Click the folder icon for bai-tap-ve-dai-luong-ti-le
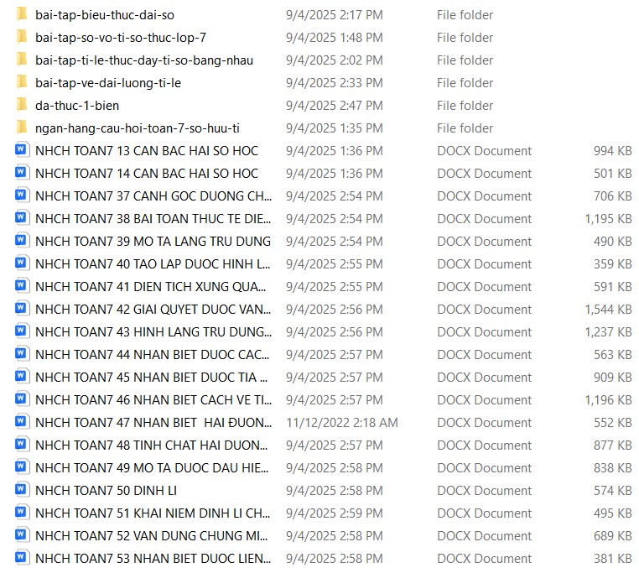Viewport: 639px width, 568px height. click(22, 83)
